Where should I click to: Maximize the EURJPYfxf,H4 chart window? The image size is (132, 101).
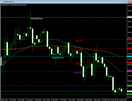tap(126, 2)
